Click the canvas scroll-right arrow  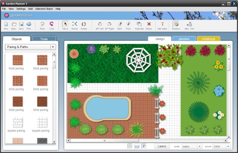coord(226,141)
